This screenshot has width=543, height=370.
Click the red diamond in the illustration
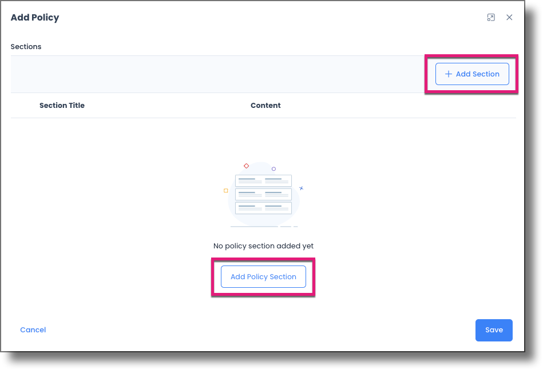point(247,166)
